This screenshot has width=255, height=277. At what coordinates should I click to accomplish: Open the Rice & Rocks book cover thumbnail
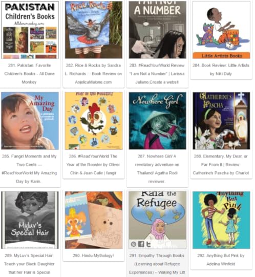tap(94, 30)
